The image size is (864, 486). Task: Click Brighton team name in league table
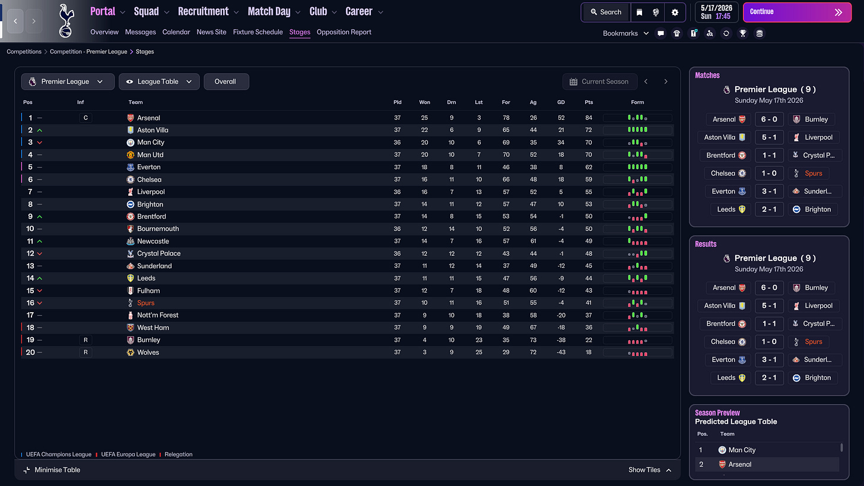coord(150,204)
